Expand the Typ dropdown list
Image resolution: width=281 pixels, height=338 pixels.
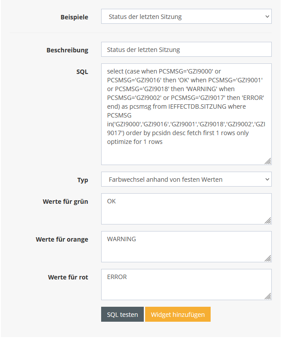186,180
